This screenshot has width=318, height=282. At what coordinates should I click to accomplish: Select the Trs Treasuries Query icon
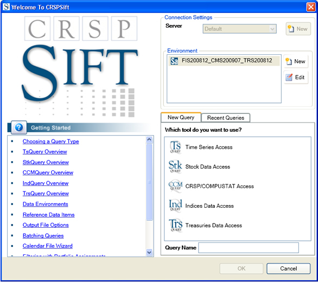pyautogui.click(x=176, y=225)
